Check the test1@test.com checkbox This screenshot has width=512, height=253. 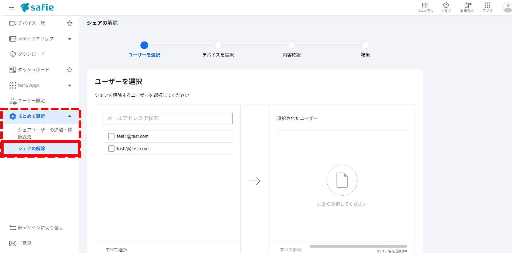(111, 136)
